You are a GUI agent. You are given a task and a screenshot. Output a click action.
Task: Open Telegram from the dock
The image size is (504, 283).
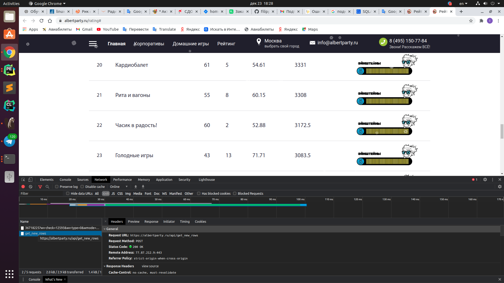9,141
